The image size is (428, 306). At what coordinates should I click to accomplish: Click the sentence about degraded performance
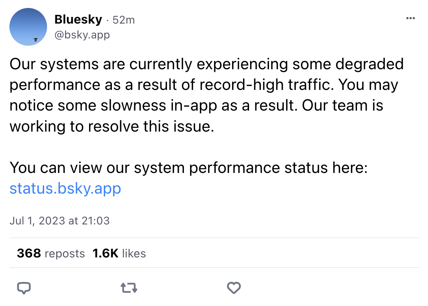(206, 65)
